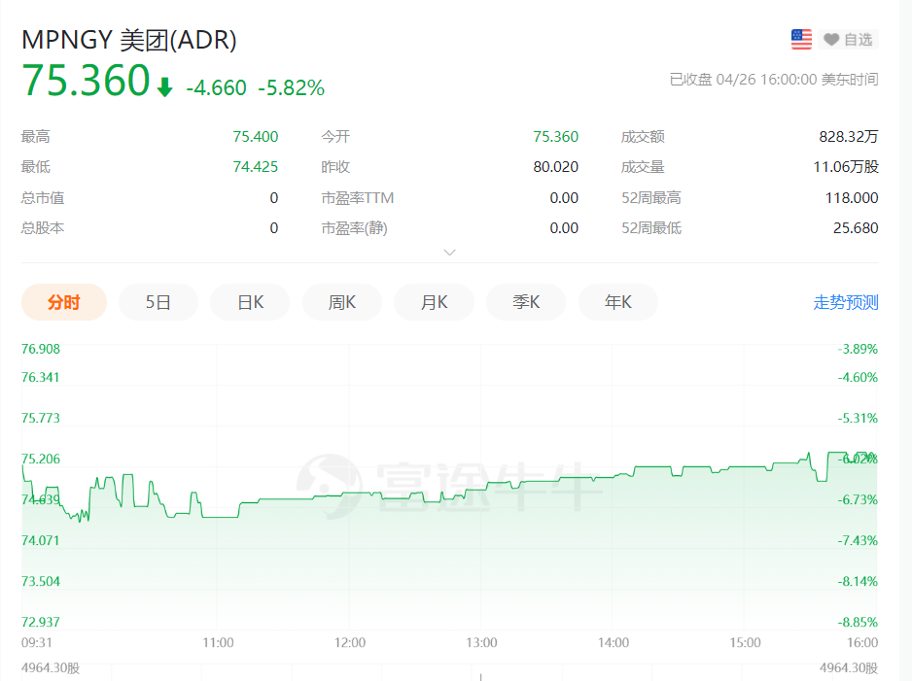The width and height of the screenshot is (912, 681).
Task: Click the heart icon in the 自选 button
Action: 830,39
